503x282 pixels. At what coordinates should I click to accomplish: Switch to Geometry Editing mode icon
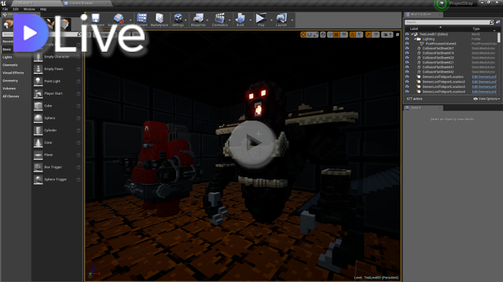click(65, 24)
